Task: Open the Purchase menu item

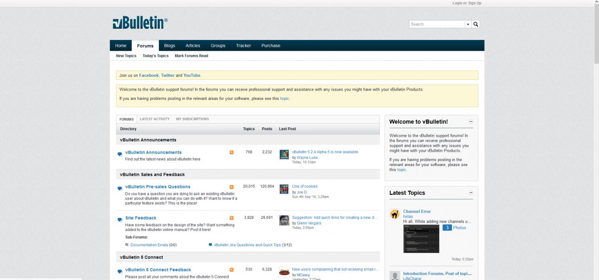Action: click(x=271, y=46)
